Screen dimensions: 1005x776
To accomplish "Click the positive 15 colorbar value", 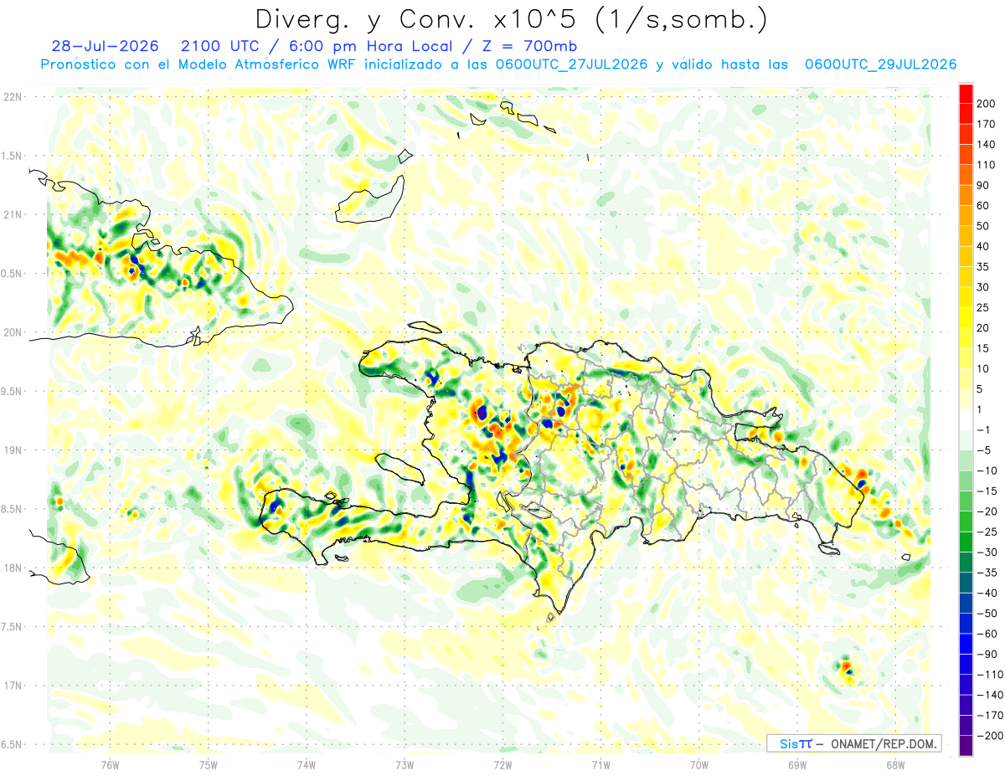I will 983,349.
